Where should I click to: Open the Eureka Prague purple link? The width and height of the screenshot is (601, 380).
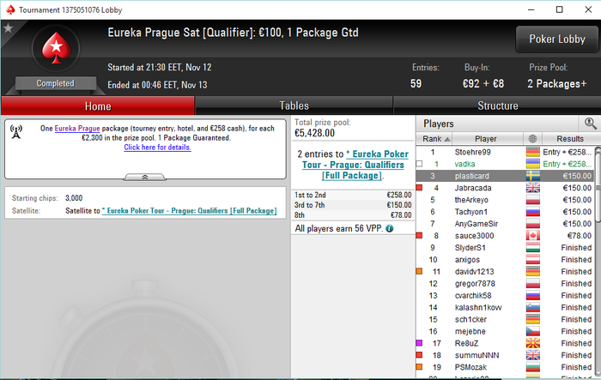coord(77,129)
